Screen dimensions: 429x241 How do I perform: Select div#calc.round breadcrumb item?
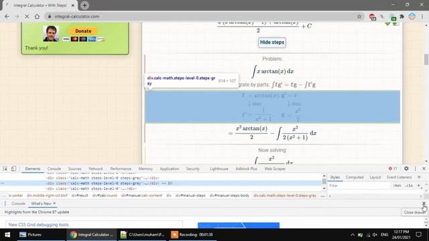point(105,195)
